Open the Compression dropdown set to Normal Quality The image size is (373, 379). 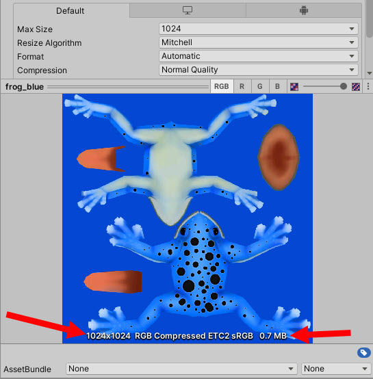(x=259, y=70)
